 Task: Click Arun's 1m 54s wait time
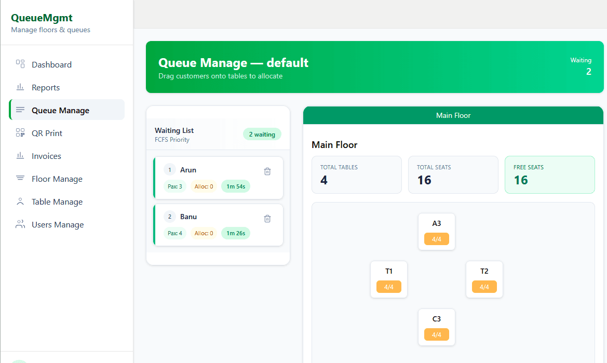(x=236, y=186)
